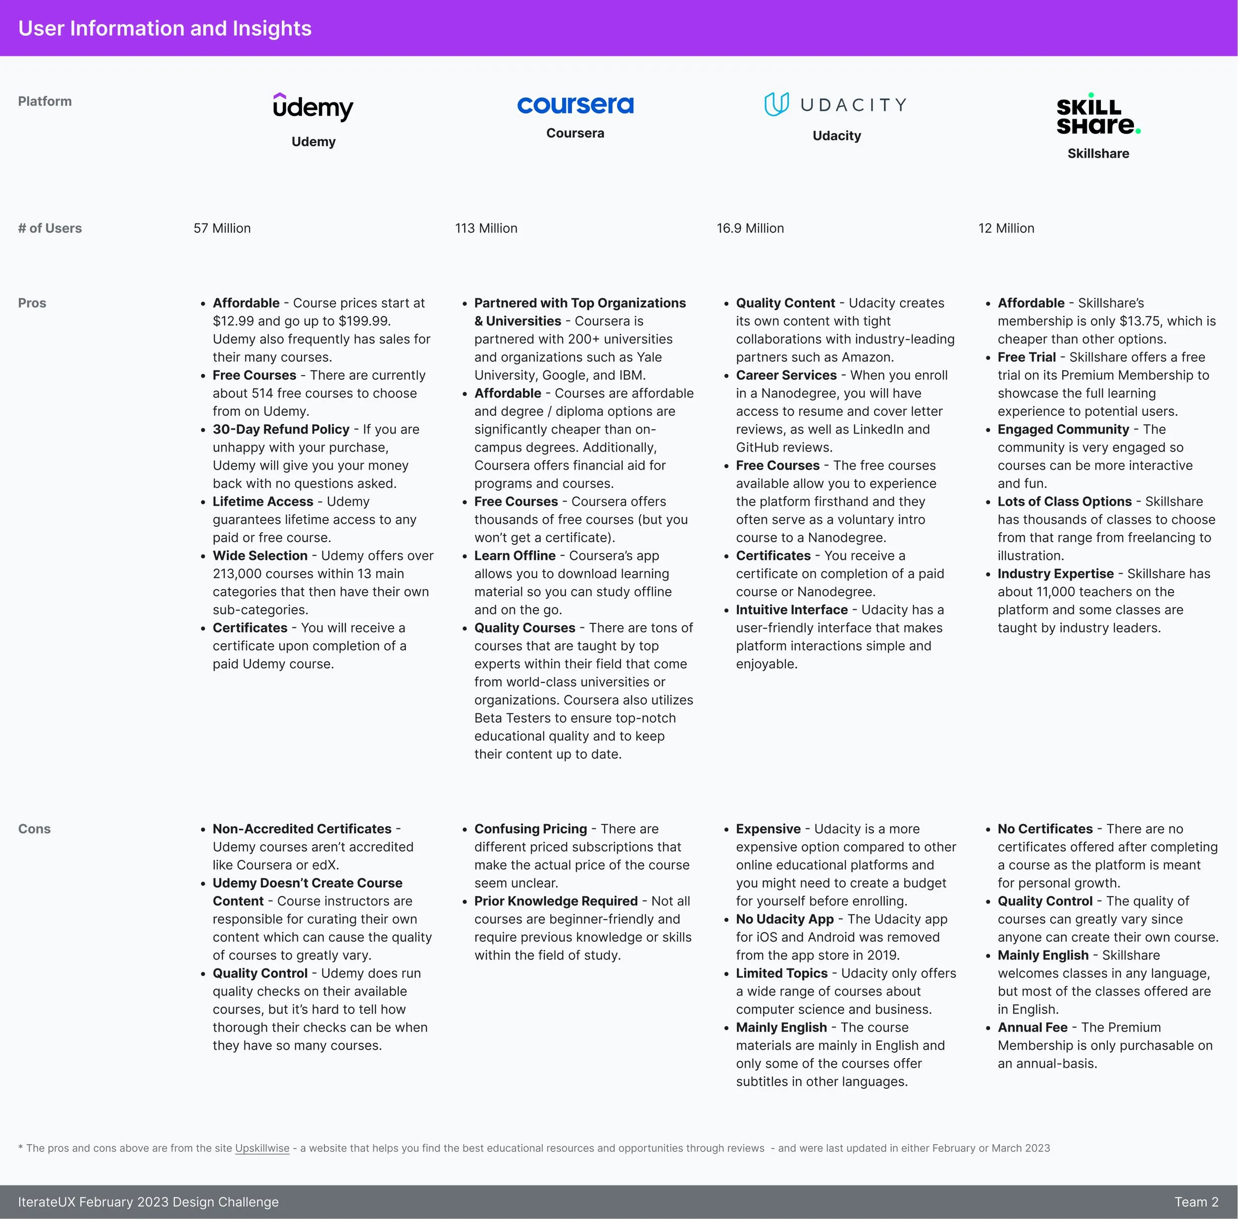The width and height of the screenshot is (1238, 1219).
Task: Click the Udemy logo image
Action: 313,107
